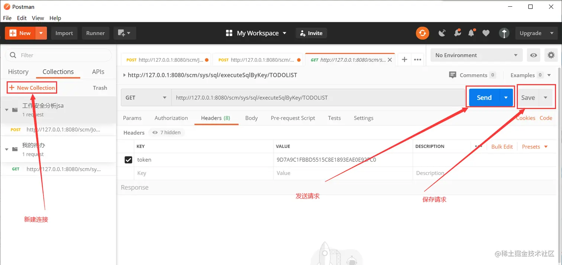Uncheck the token header checkbox

(128, 160)
